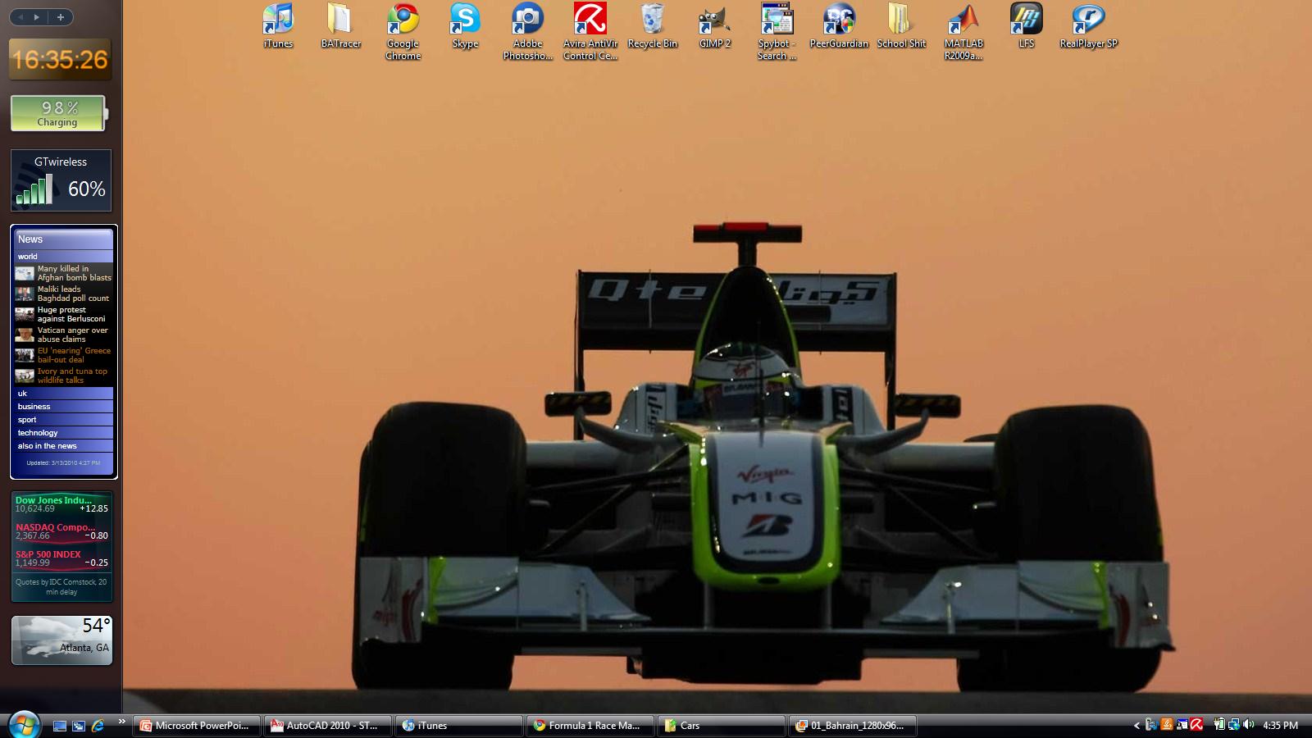This screenshot has width=1312, height=738.
Task: Open the Atlanta, GA weather gadget
Action: [61, 640]
